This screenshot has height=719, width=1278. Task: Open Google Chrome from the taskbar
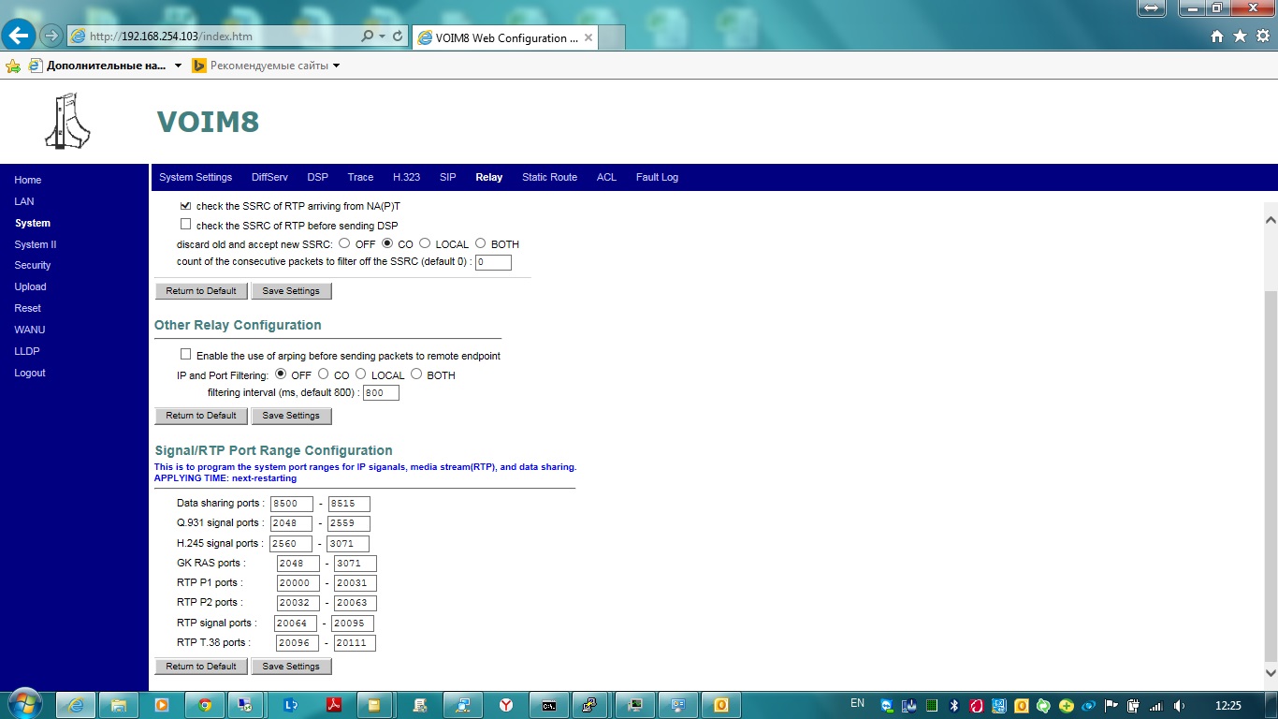205,705
